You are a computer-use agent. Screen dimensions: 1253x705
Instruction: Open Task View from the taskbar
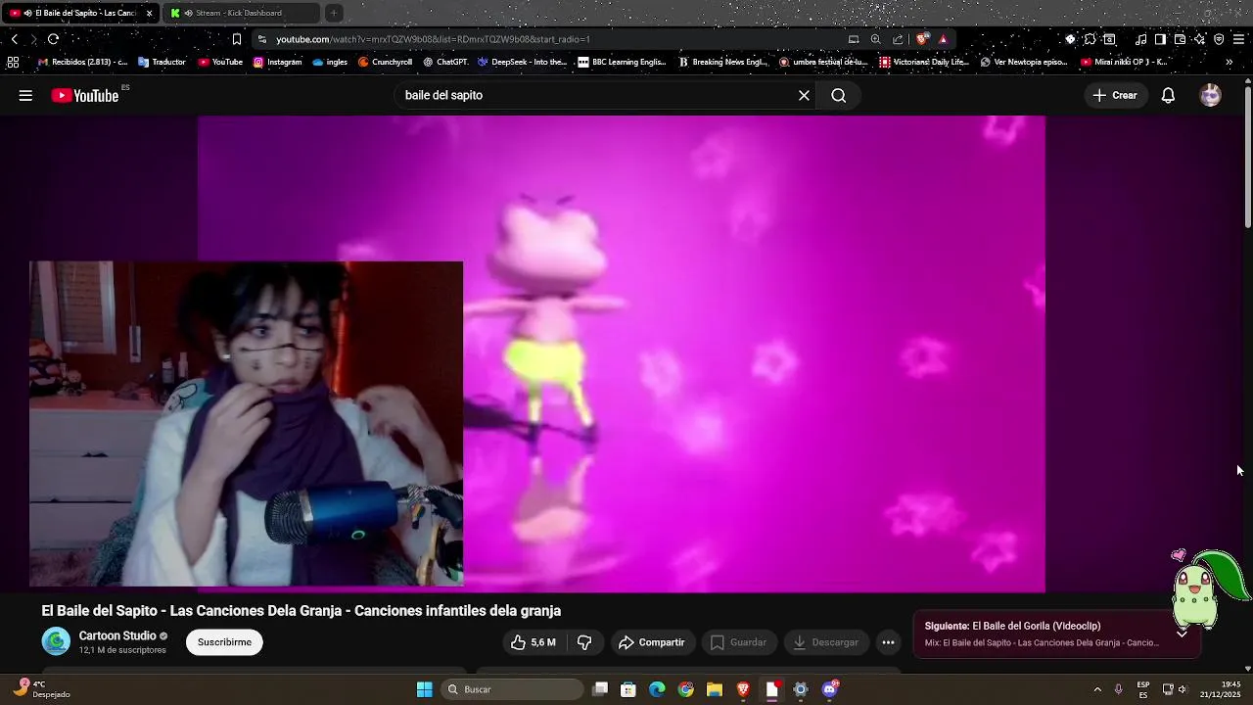600,689
